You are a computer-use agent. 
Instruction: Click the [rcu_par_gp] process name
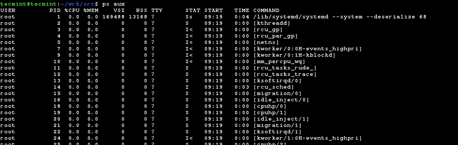click(275, 36)
